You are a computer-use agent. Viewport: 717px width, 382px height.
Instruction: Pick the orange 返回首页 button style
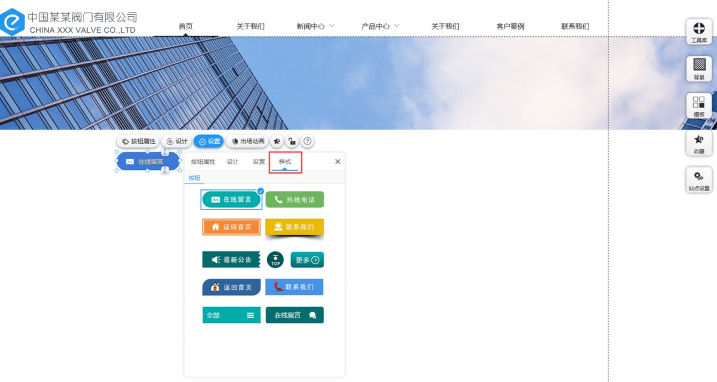coord(231,227)
